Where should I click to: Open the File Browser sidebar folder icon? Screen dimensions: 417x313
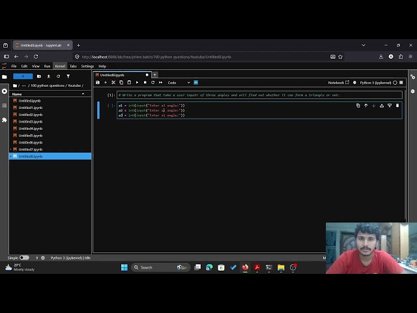click(x=5, y=77)
